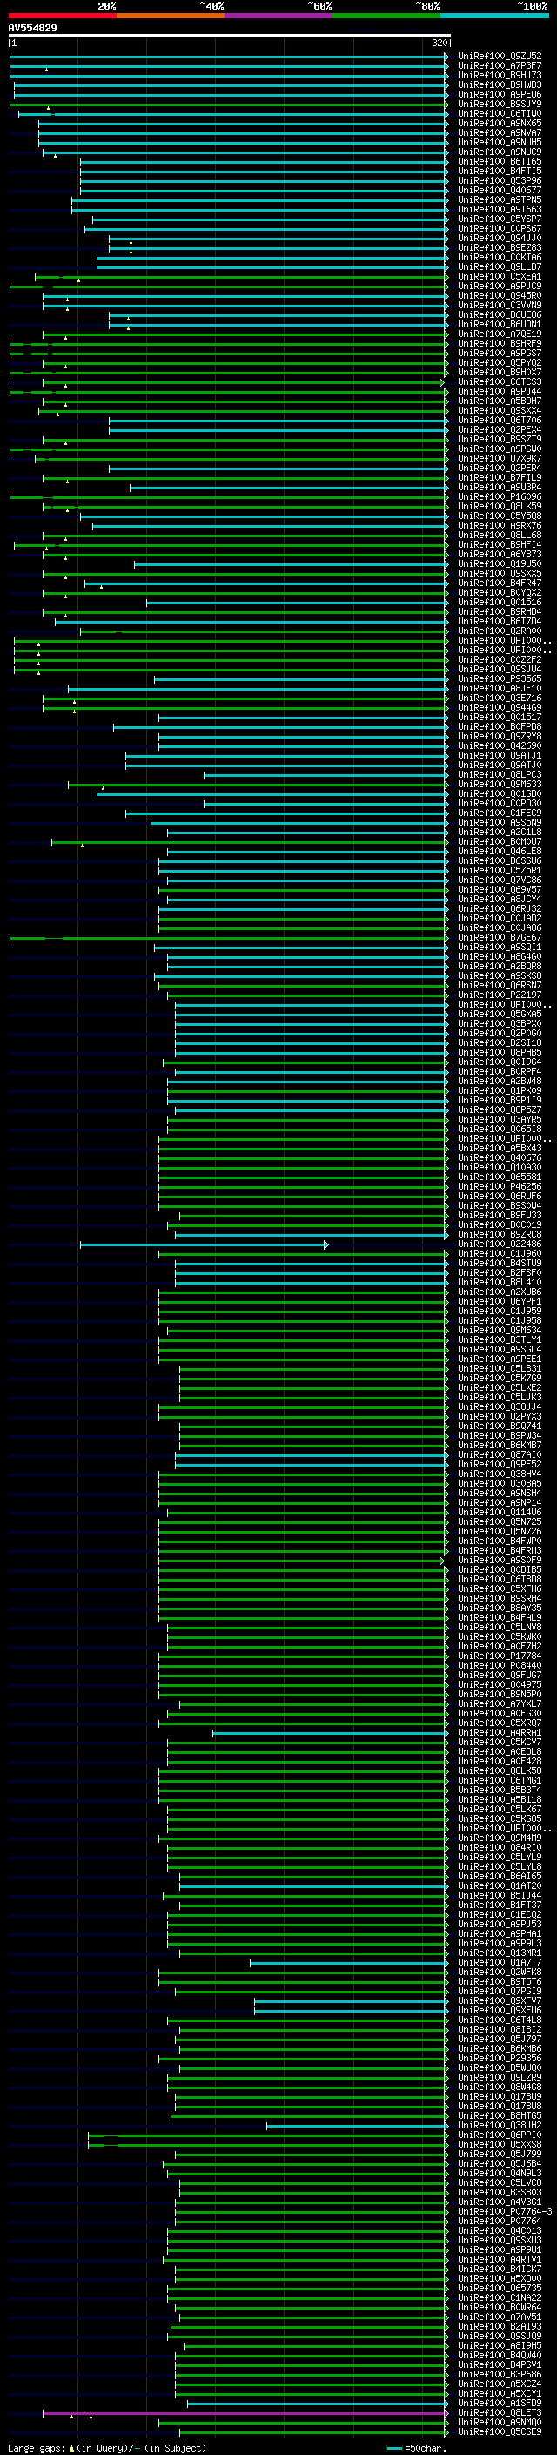Open hit UniRef100_B9SJY9
The width and height of the screenshot is (557, 2455).
coord(500,104)
